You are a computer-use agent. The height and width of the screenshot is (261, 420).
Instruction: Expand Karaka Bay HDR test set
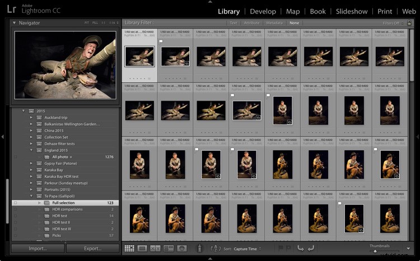click(31, 177)
